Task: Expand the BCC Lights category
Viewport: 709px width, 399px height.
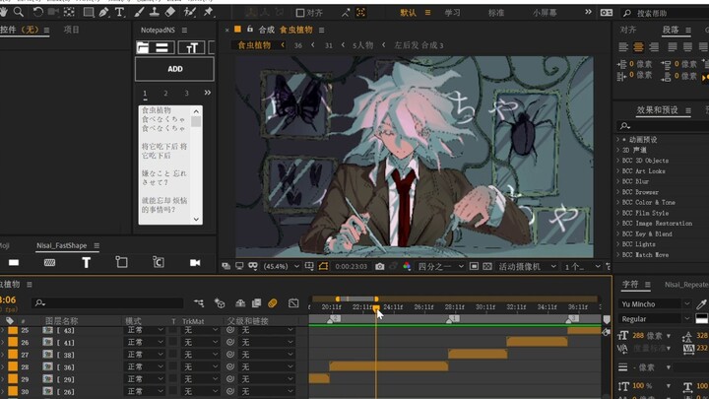Action: click(617, 244)
